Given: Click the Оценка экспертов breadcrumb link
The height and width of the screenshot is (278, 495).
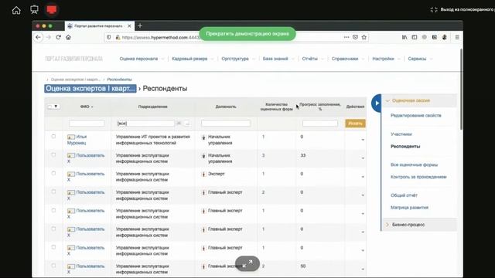Looking at the screenshot, I should tap(75, 80).
